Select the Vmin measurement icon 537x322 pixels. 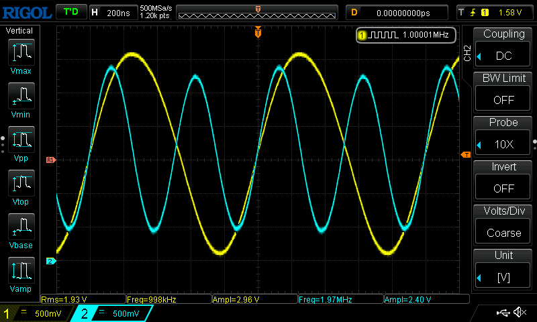(21, 96)
